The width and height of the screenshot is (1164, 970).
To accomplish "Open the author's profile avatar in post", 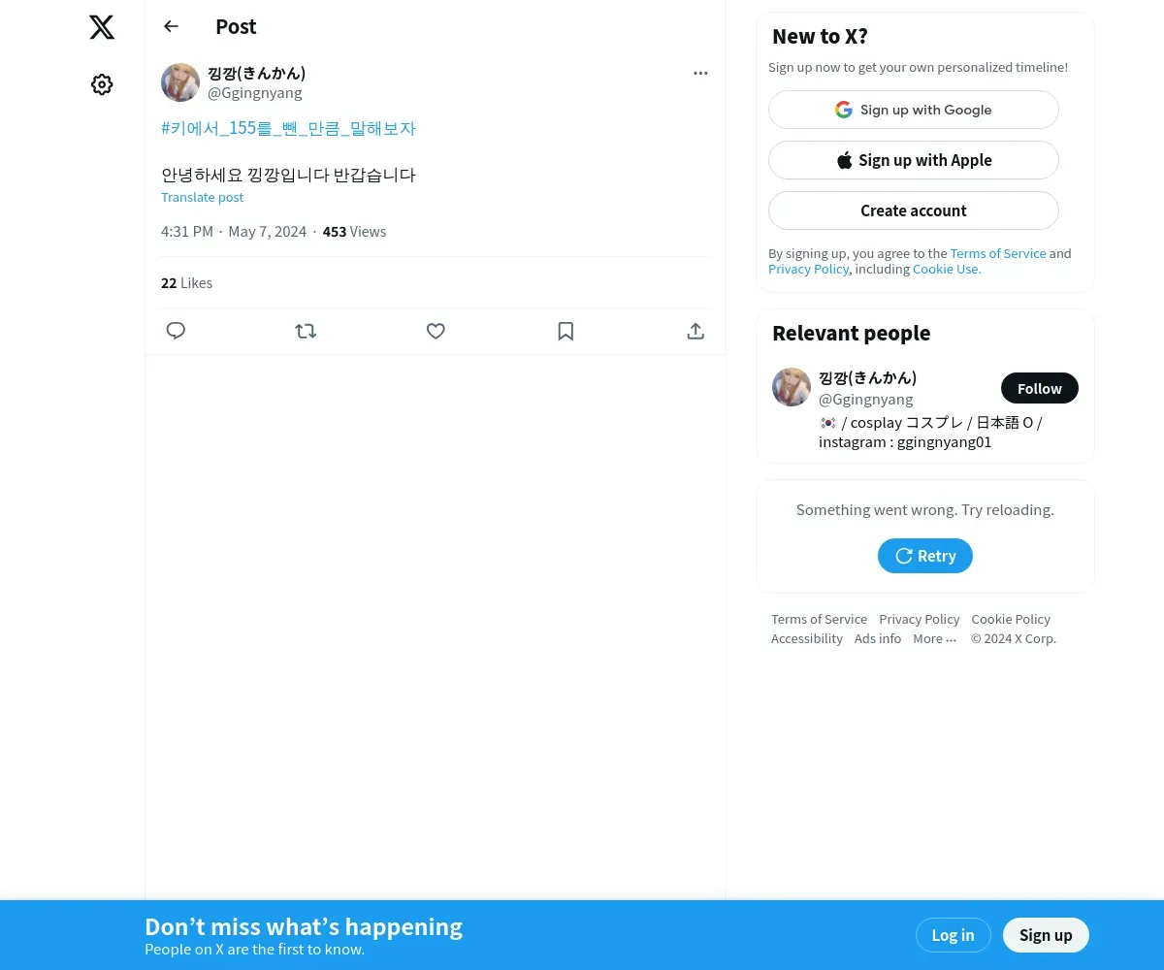I will [180, 82].
